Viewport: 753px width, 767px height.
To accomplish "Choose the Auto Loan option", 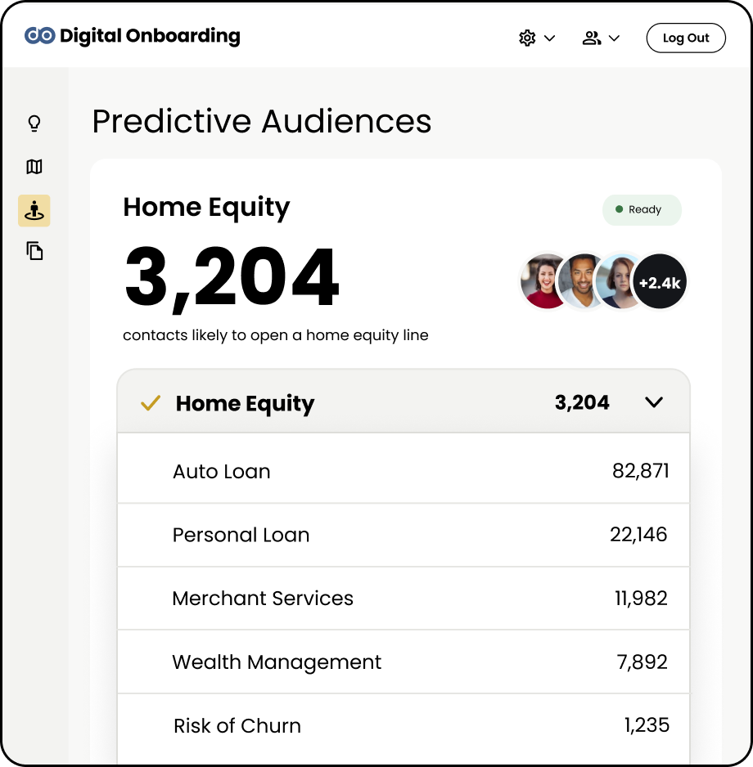I will tap(404, 468).
